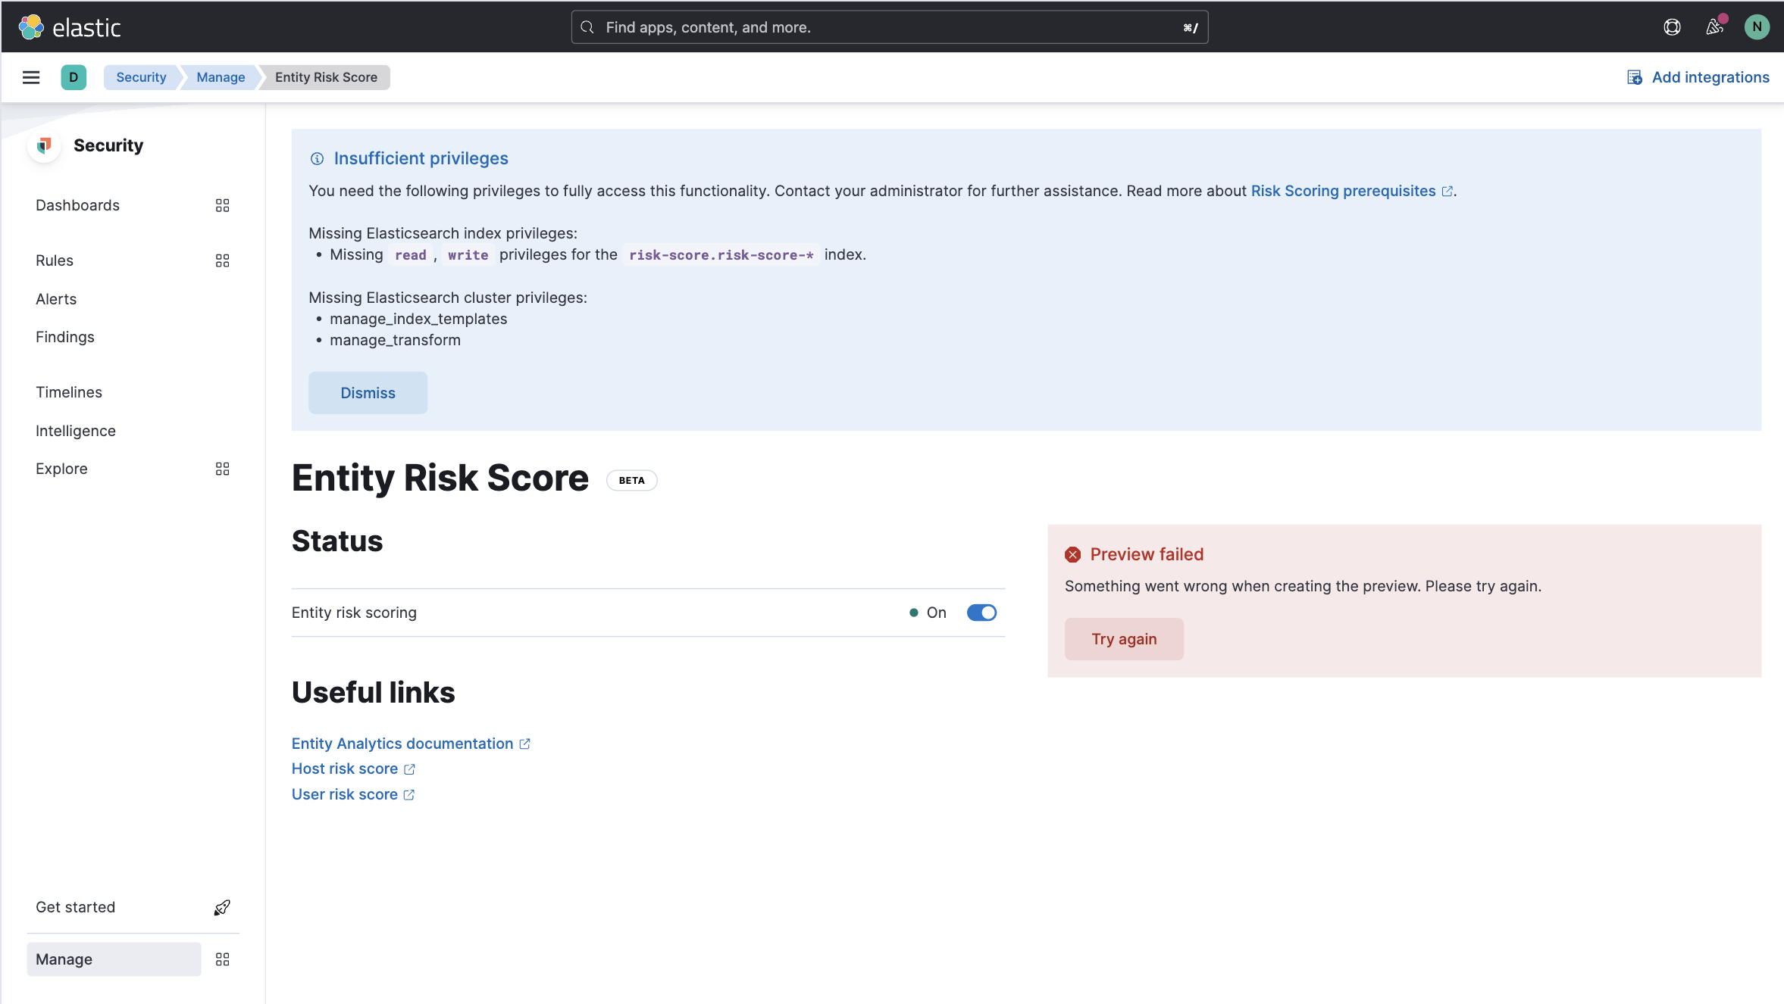Click the Preview failed title

(x=1147, y=554)
